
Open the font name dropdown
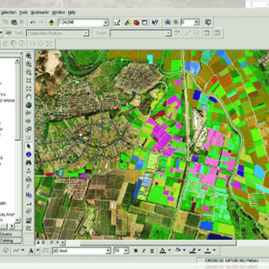pyautogui.click(x=108, y=250)
